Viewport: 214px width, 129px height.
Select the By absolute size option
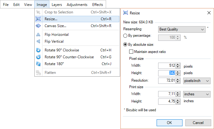[x=125, y=45]
